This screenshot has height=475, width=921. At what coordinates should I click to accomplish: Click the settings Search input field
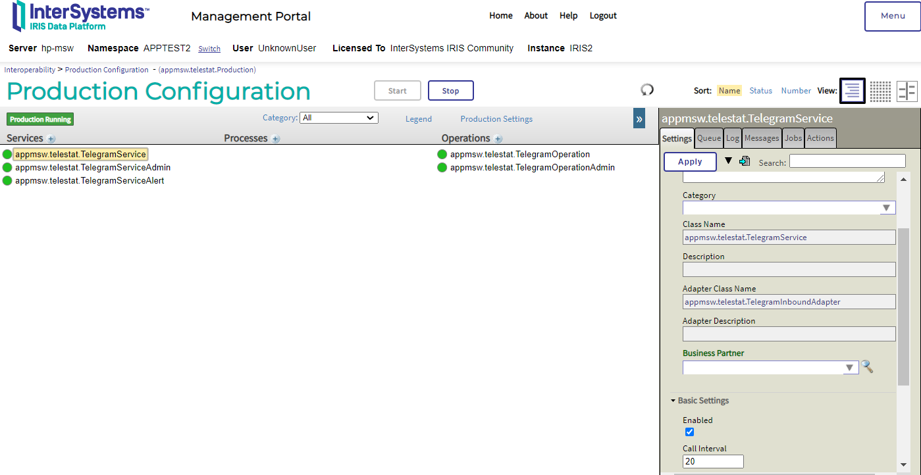coord(847,161)
